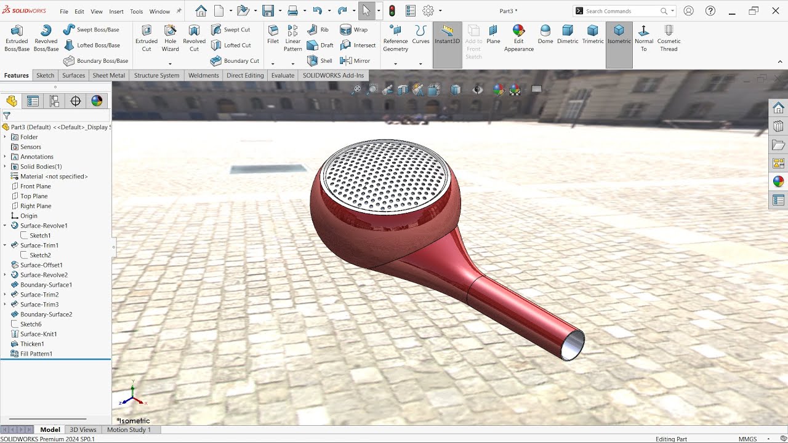Select the Wrap tool
This screenshot has width=788, height=443.
click(354, 30)
